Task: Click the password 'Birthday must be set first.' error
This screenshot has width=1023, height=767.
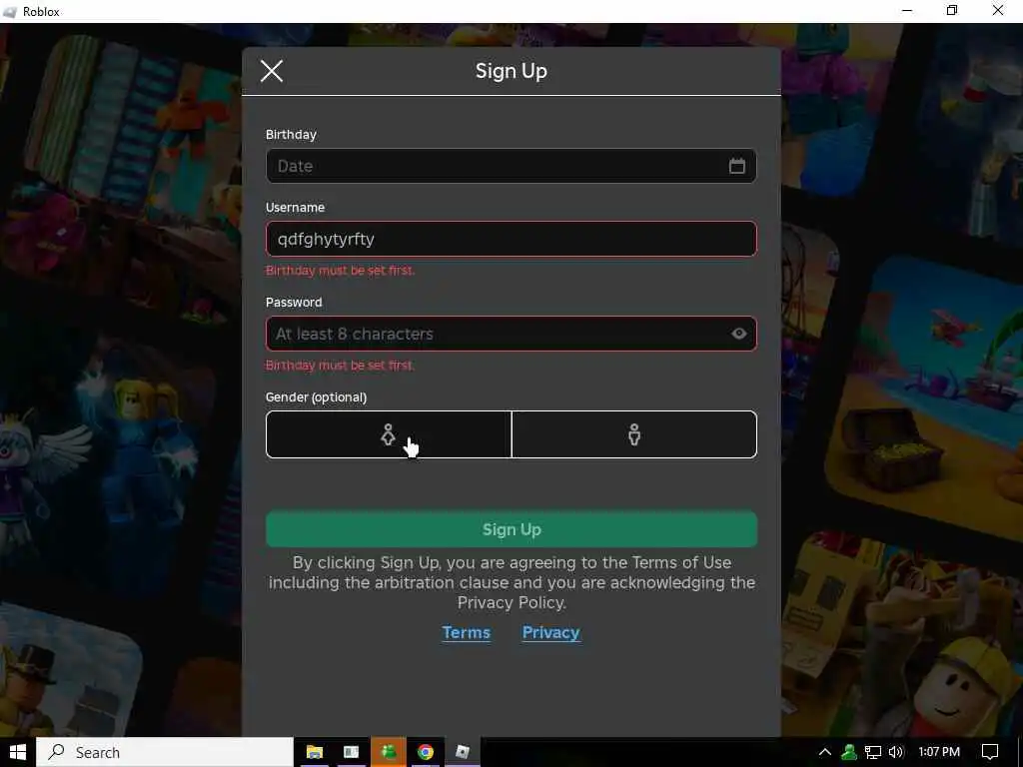Action: tap(340, 366)
